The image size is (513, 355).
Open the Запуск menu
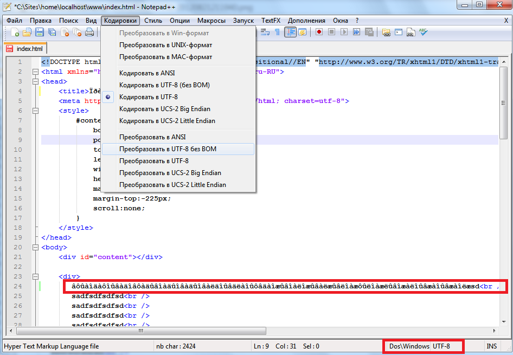click(243, 21)
